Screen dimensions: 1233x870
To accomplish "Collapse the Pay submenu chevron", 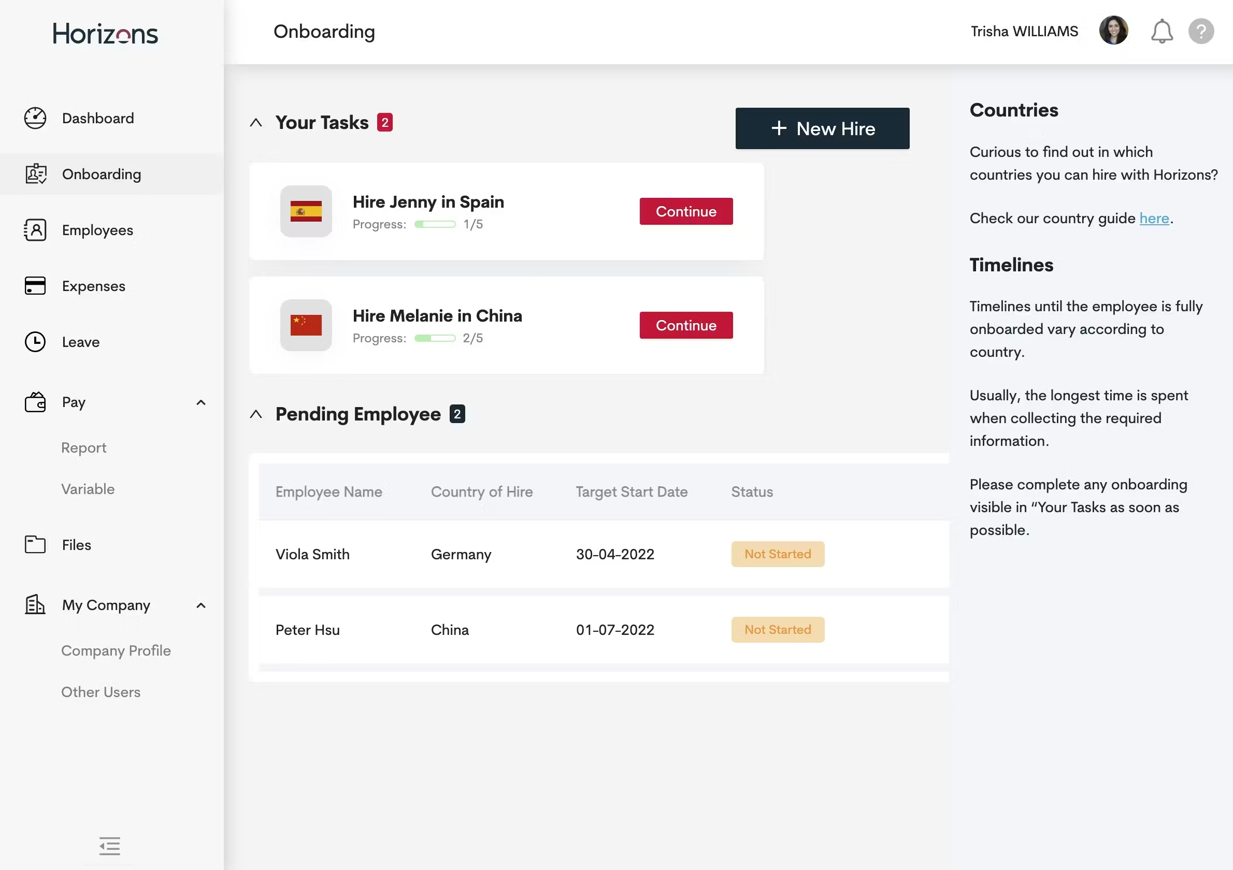I will coord(201,402).
